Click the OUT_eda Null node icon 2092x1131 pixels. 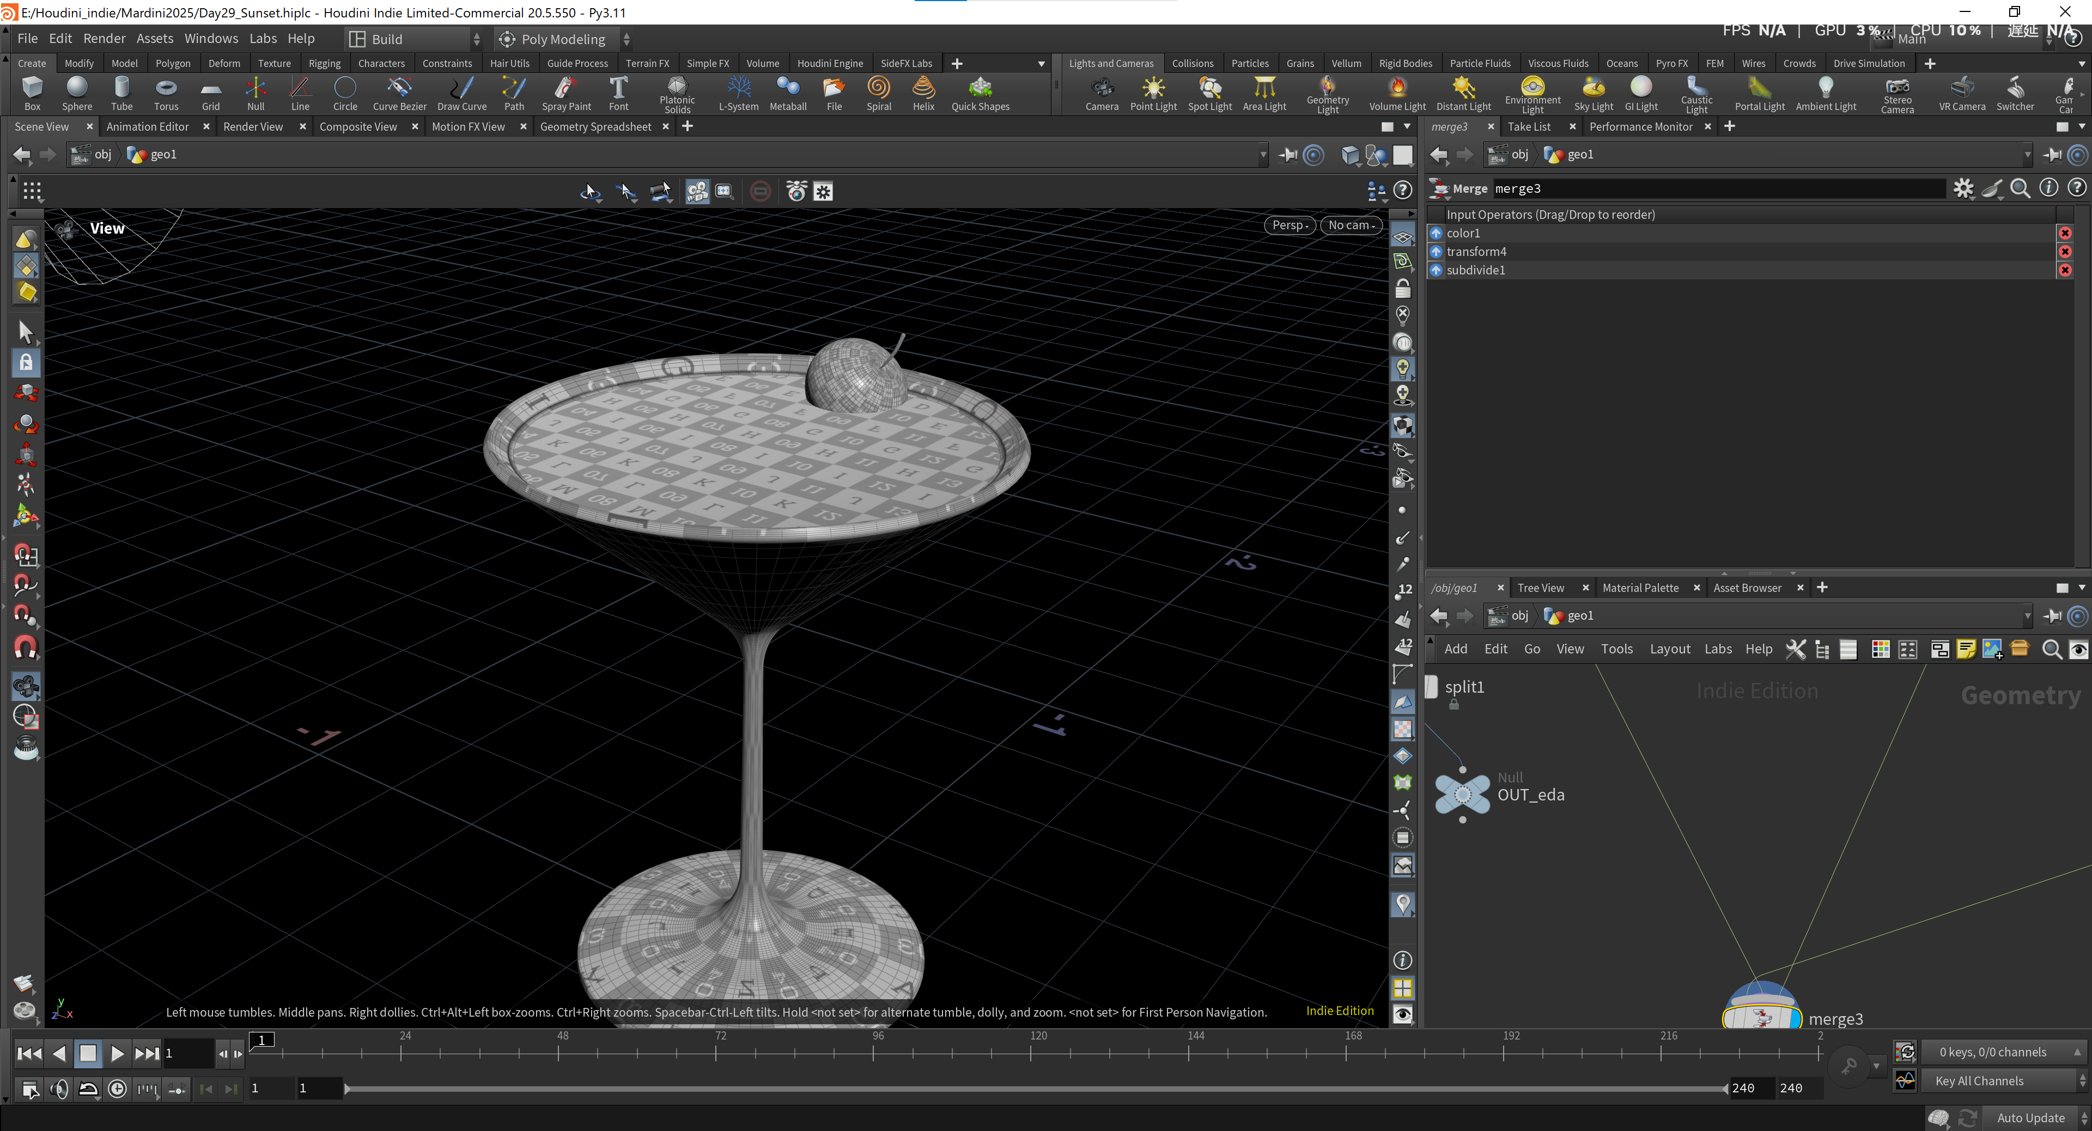point(1462,794)
